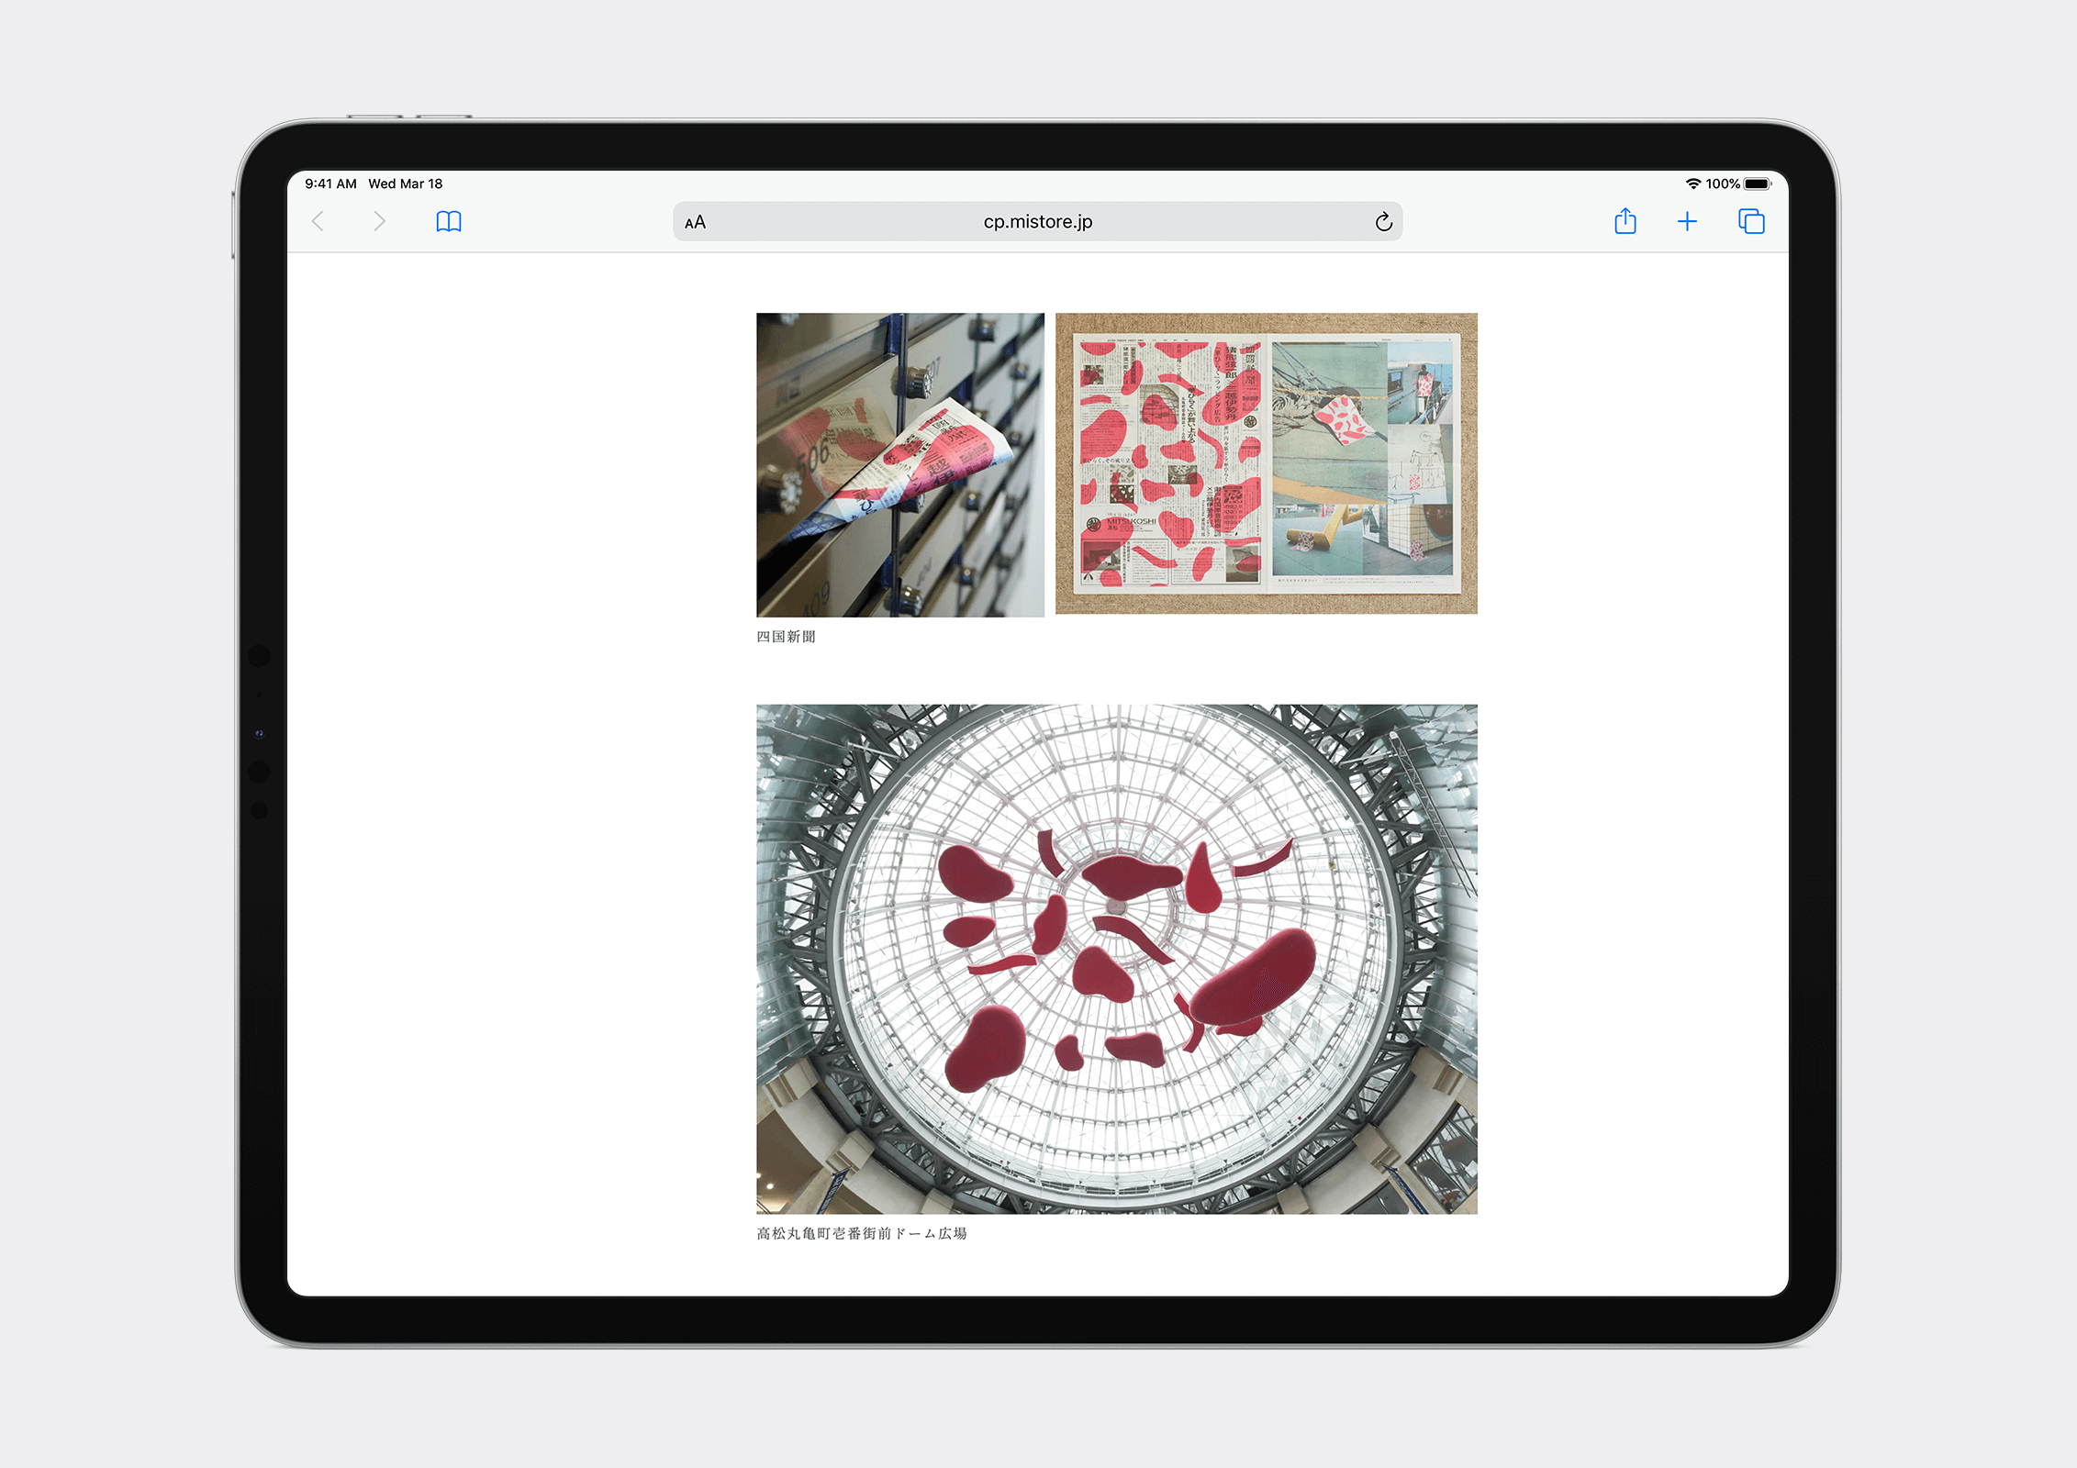Open the dome ceiling installation photo
Screen dimensions: 2077x1468
(x=1116, y=959)
